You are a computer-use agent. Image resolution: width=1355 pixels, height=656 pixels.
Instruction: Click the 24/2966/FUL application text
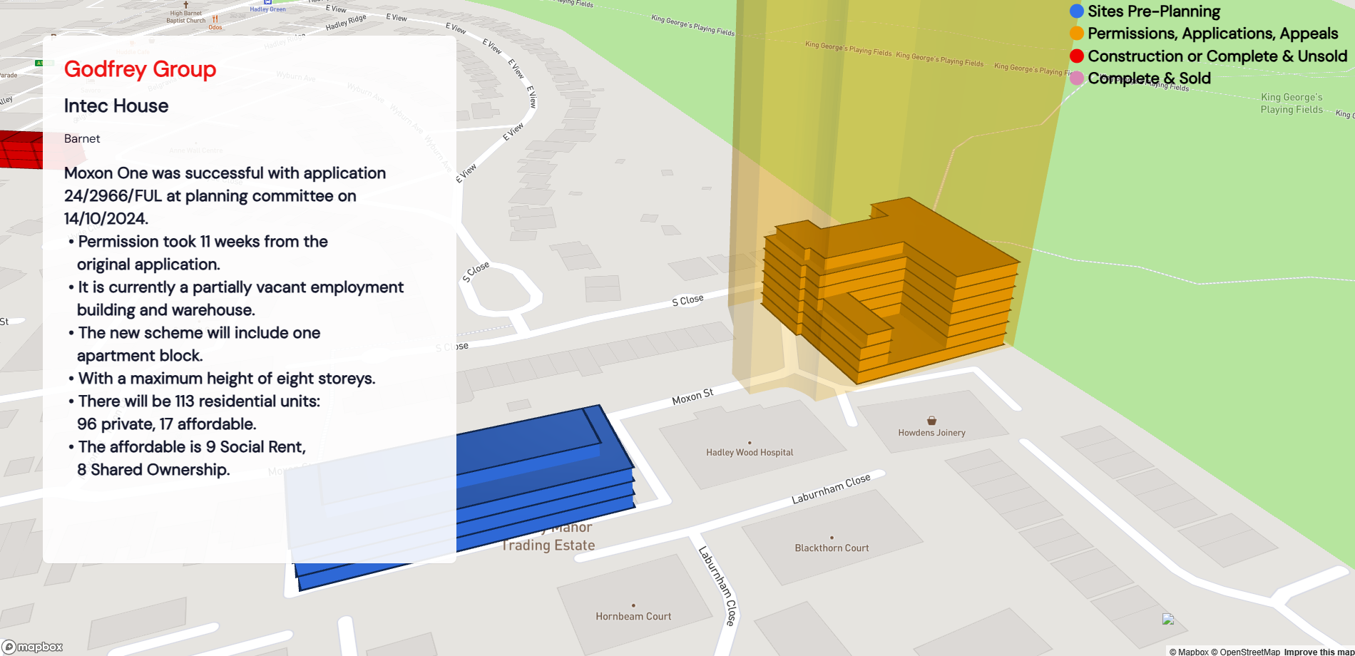115,196
